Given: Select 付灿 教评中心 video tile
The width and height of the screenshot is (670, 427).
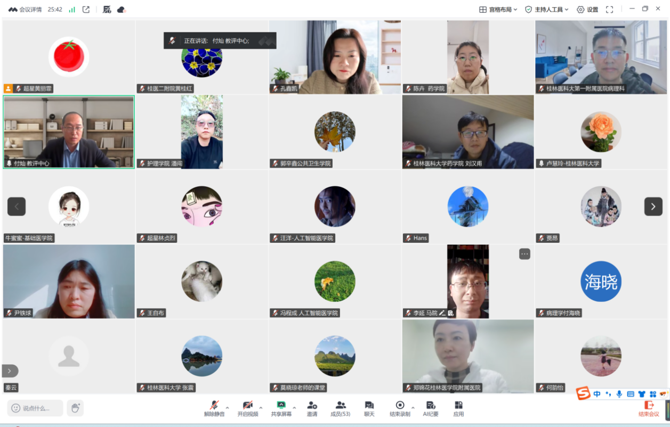Looking at the screenshot, I should pyautogui.click(x=69, y=132).
